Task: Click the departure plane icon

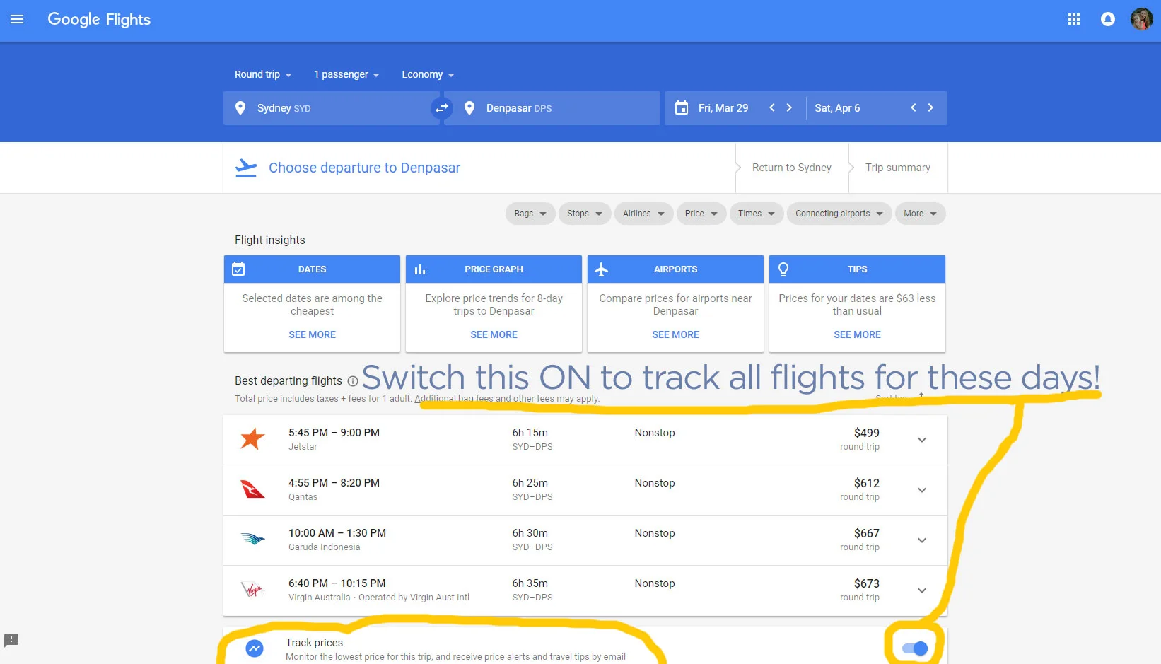Action: (246, 168)
